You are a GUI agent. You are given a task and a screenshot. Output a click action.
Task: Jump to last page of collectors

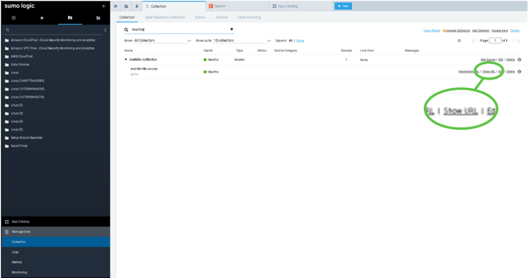coord(519,41)
